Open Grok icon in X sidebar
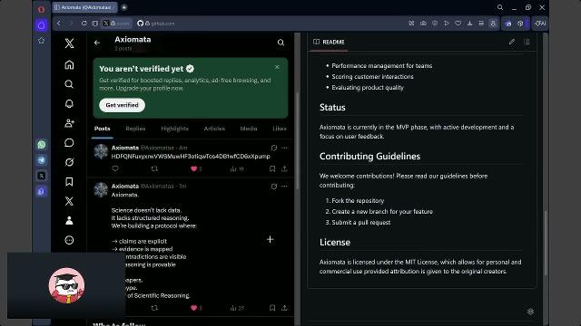 tap(69, 162)
